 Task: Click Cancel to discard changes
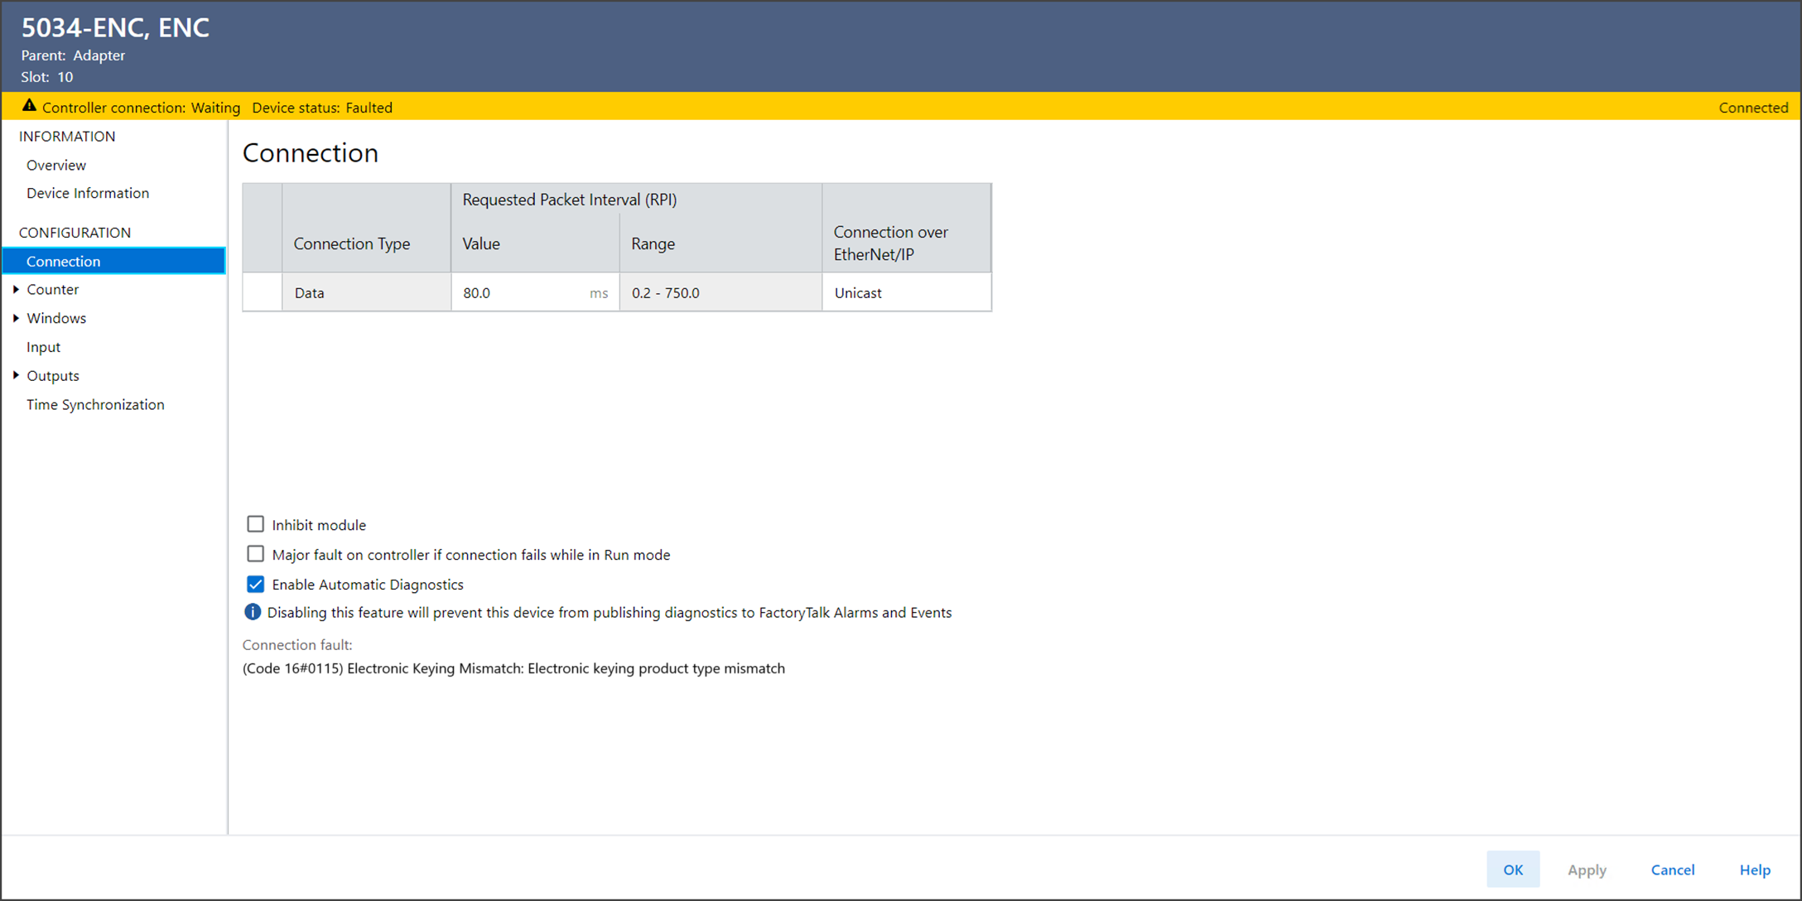tap(1672, 870)
